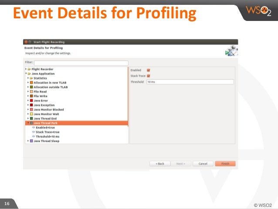Click the Java Thread End icon
Screen dimensions: 278x209
[31, 118]
